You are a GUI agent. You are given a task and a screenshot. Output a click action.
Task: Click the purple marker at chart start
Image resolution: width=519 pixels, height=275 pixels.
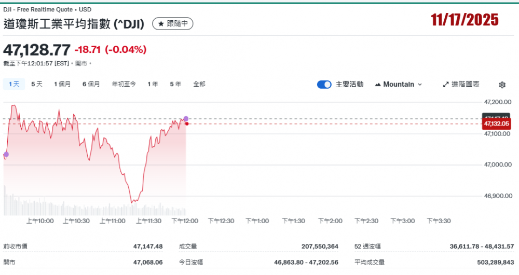coord(6,154)
